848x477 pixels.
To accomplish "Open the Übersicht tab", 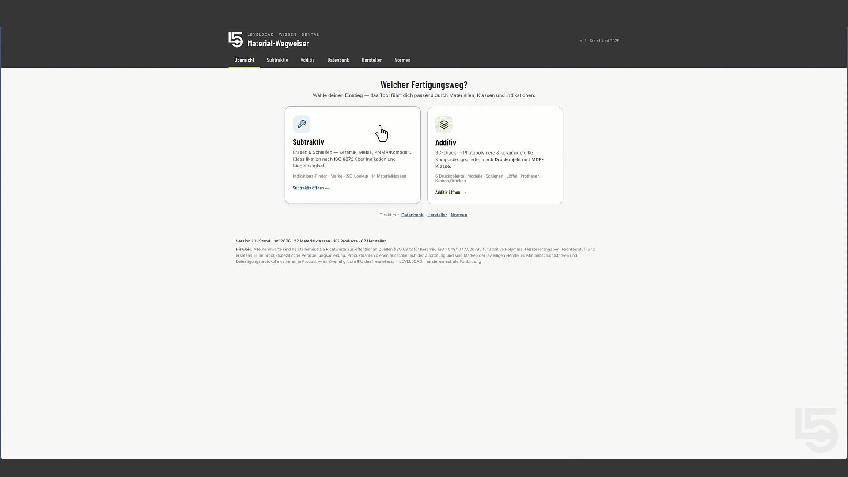I will point(244,60).
